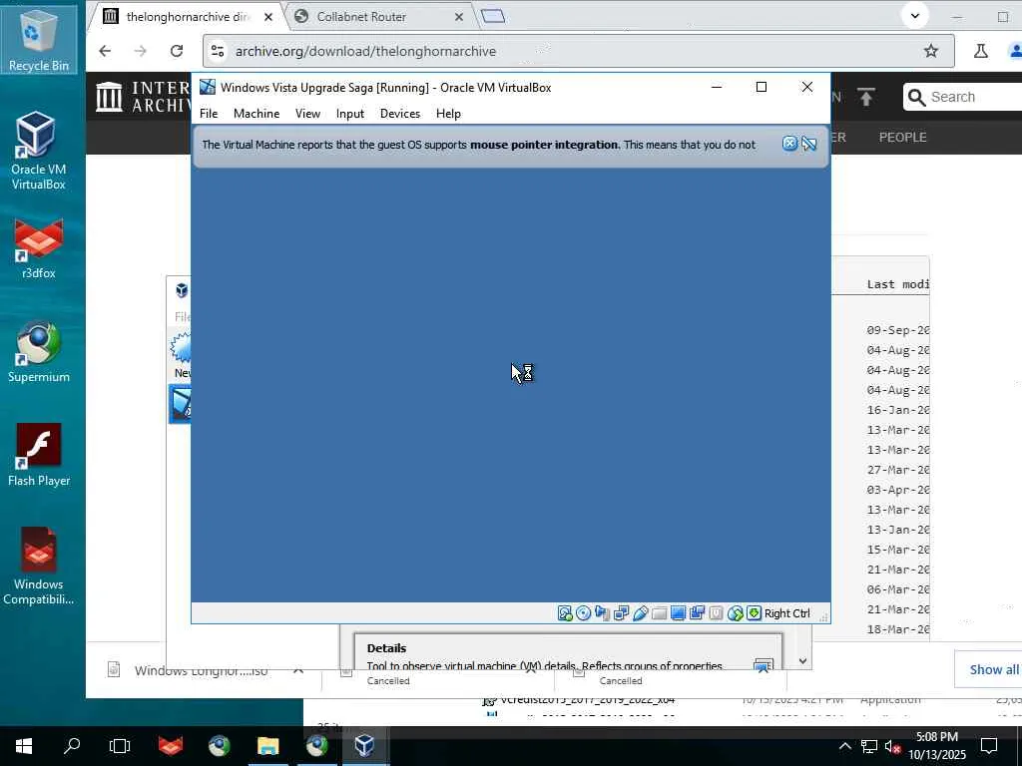Viewport: 1022px width, 766px height.
Task: Open the Action Center notifications icon
Action: click(x=989, y=746)
